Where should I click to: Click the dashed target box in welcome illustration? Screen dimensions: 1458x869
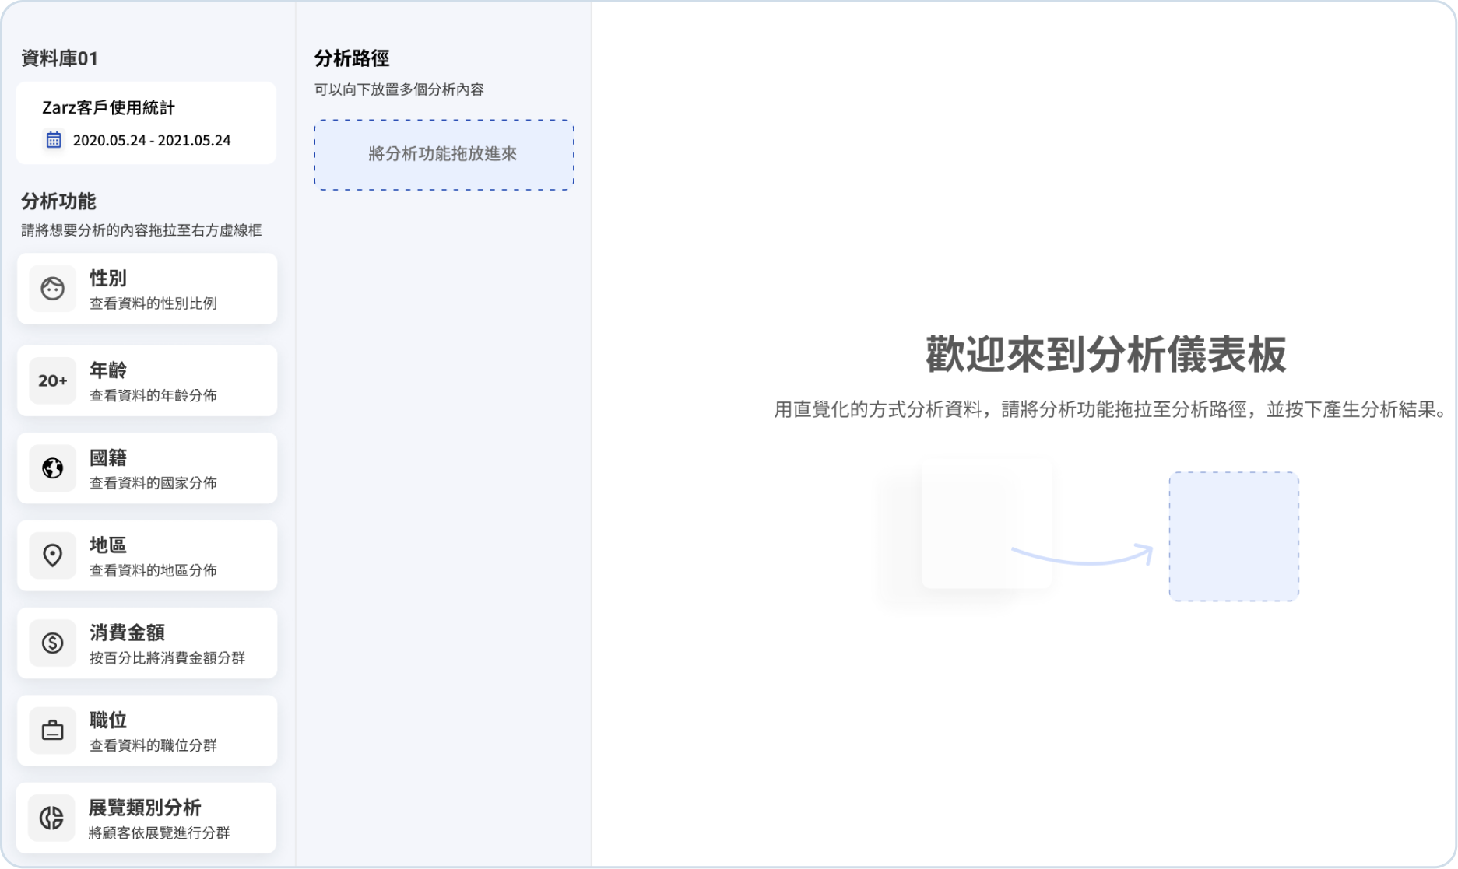coord(1234,537)
